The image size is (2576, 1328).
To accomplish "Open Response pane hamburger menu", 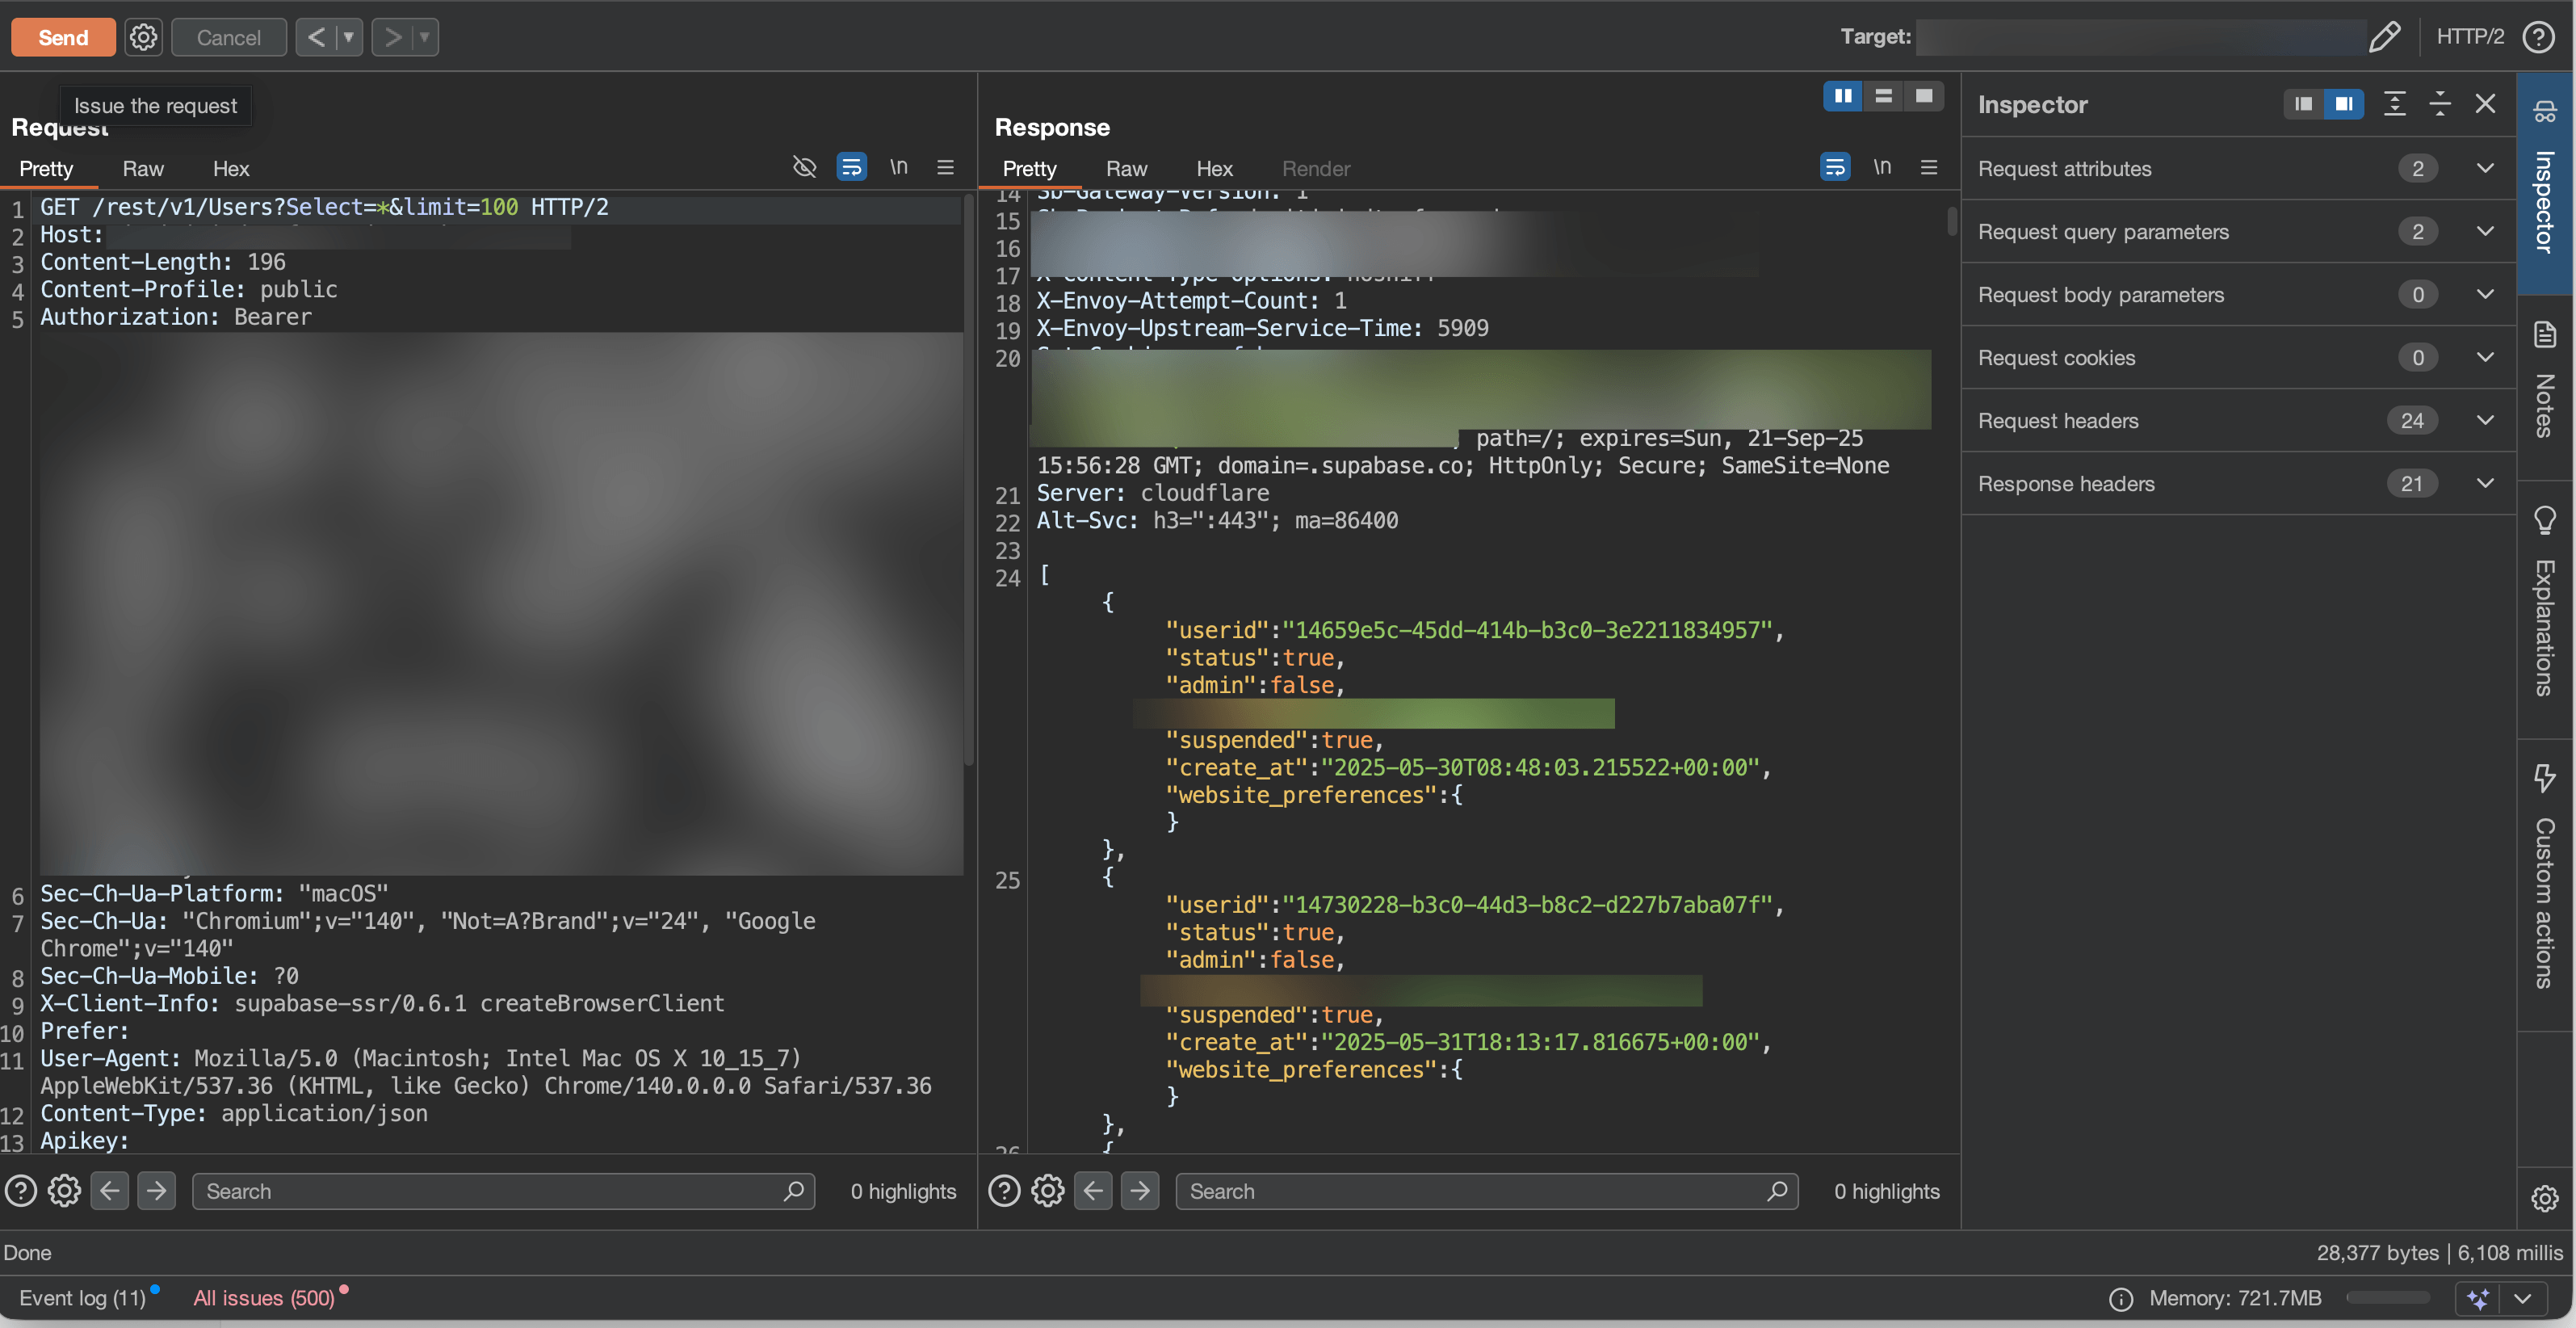I will coord(1929,167).
